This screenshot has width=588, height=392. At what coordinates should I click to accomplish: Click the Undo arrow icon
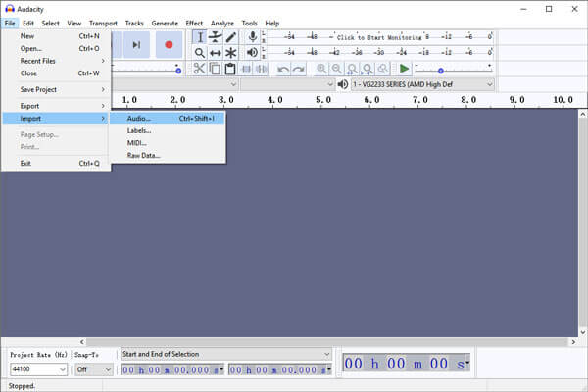tap(283, 69)
